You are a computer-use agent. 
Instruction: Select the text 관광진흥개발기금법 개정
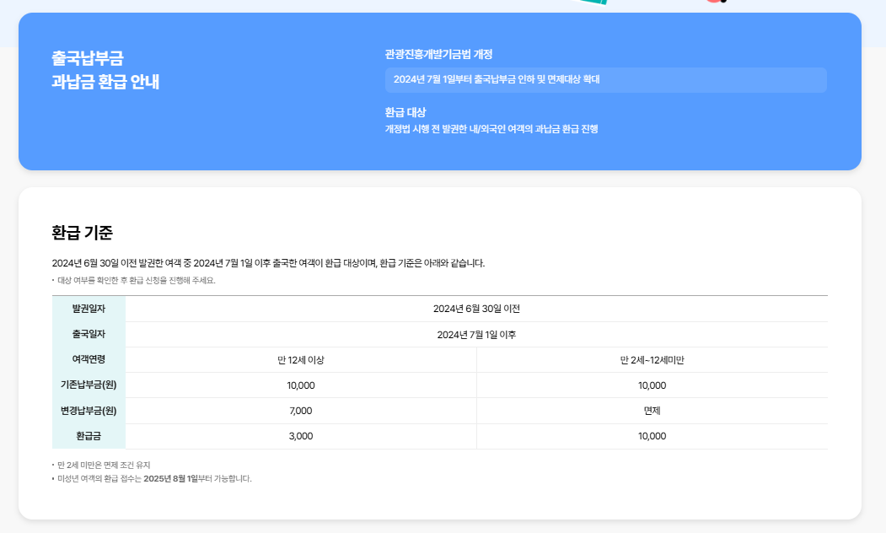(x=438, y=54)
